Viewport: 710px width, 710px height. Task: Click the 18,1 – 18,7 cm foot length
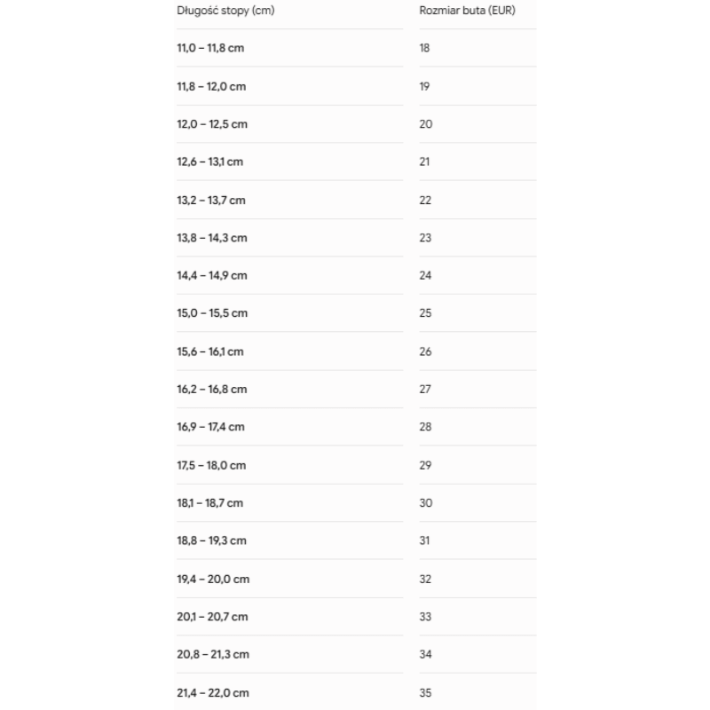pyautogui.click(x=209, y=502)
